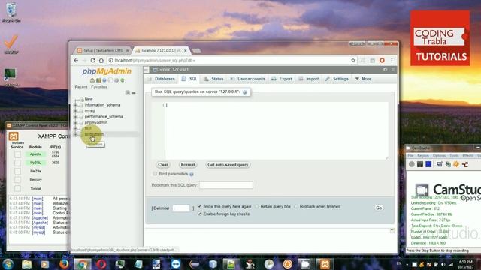
Task: Expand the information_schema database node
Action: [75, 105]
